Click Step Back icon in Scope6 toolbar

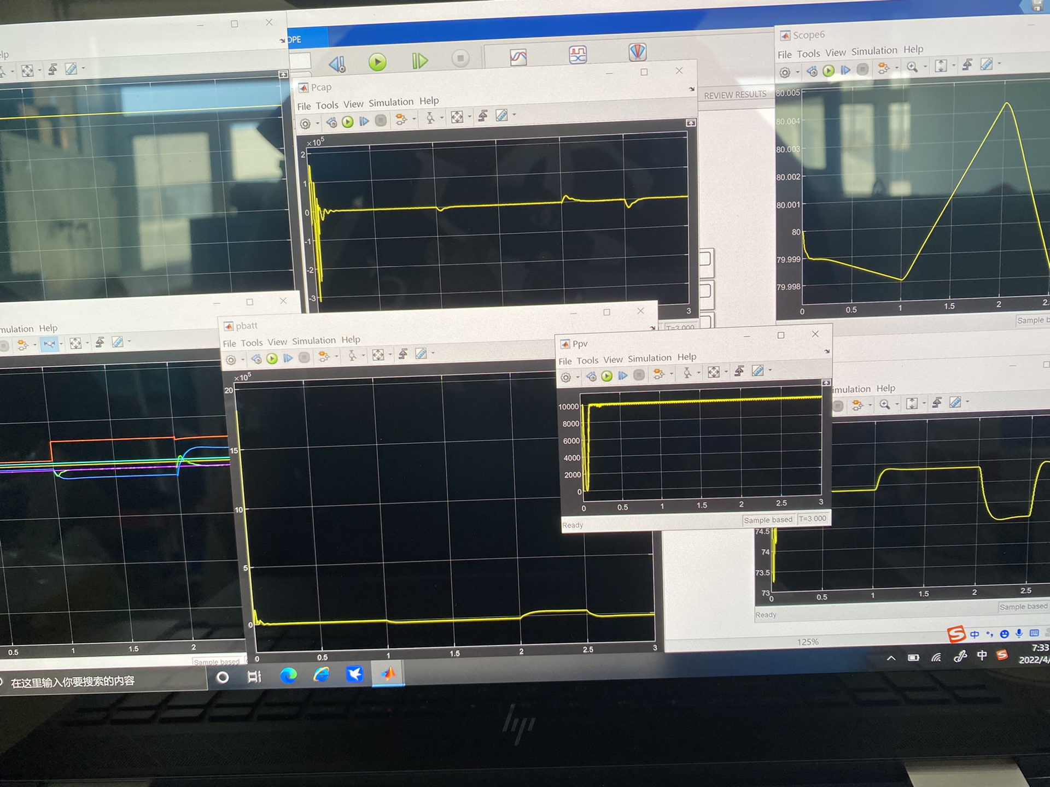tap(812, 71)
